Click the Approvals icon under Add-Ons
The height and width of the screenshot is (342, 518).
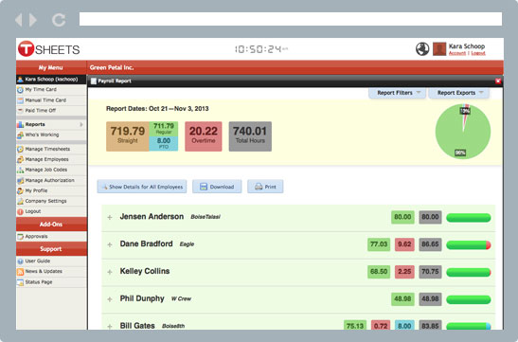coord(20,237)
